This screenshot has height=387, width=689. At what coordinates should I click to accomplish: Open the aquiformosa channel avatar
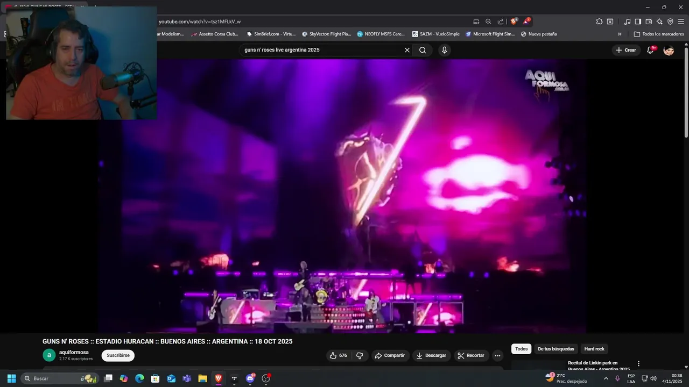[x=49, y=355]
